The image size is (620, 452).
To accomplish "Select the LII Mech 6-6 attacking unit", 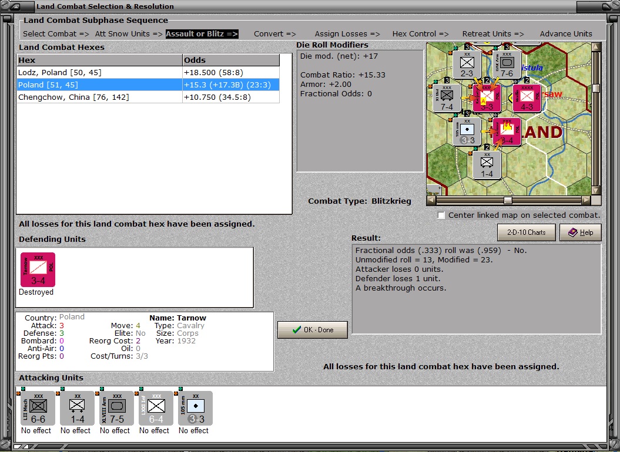I will coord(38,408).
